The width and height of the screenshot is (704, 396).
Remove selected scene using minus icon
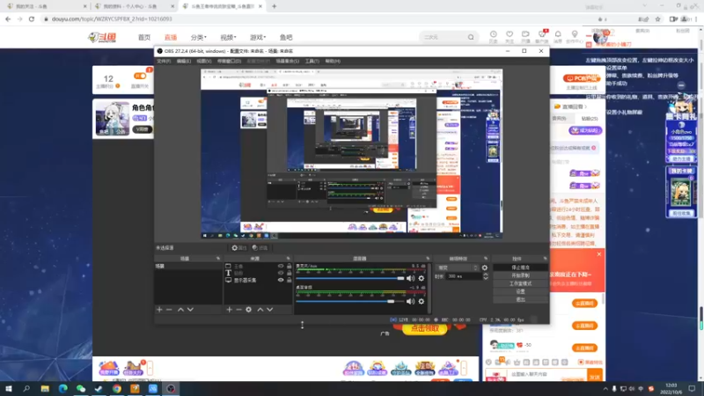[x=169, y=310]
